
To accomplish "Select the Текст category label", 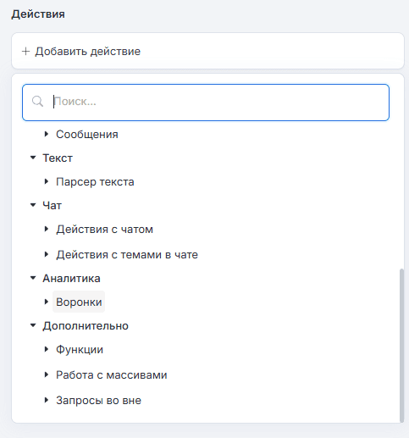I will click(x=58, y=158).
